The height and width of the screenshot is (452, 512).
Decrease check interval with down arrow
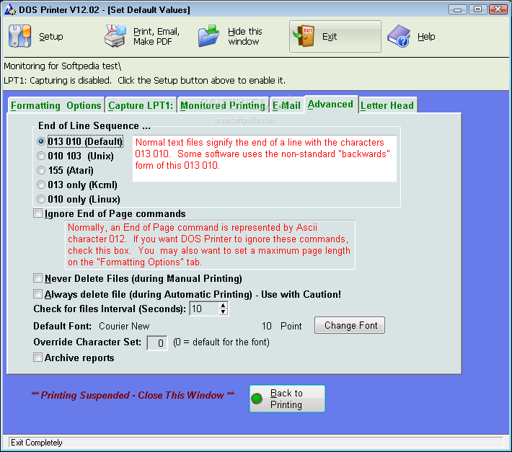[223, 312]
